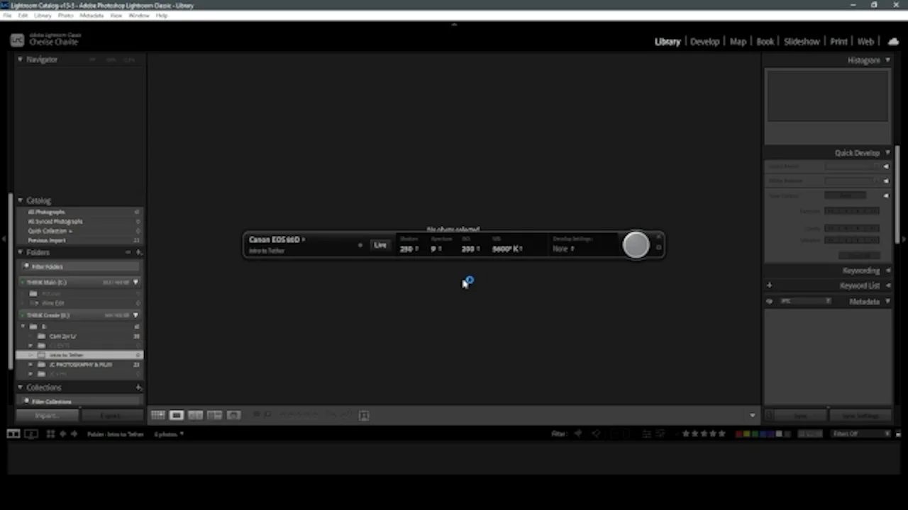
Task: Click the Import button
Action: click(x=47, y=416)
